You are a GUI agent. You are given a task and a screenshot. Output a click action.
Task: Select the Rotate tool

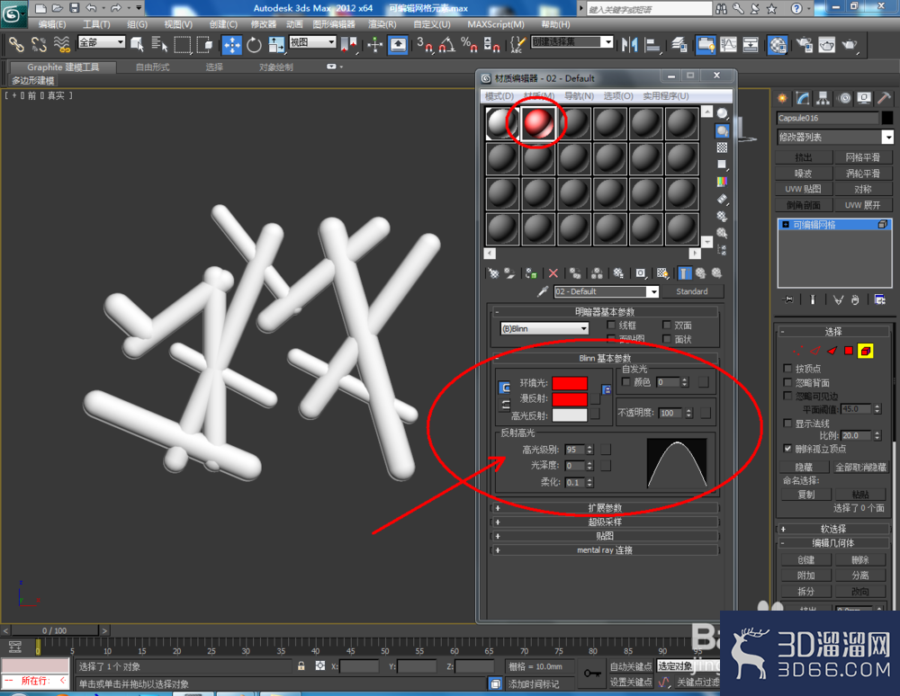255,44
